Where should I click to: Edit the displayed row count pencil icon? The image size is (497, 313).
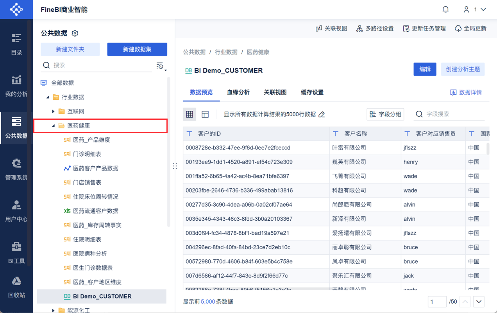pyautogui.click(x=322, y=114)
